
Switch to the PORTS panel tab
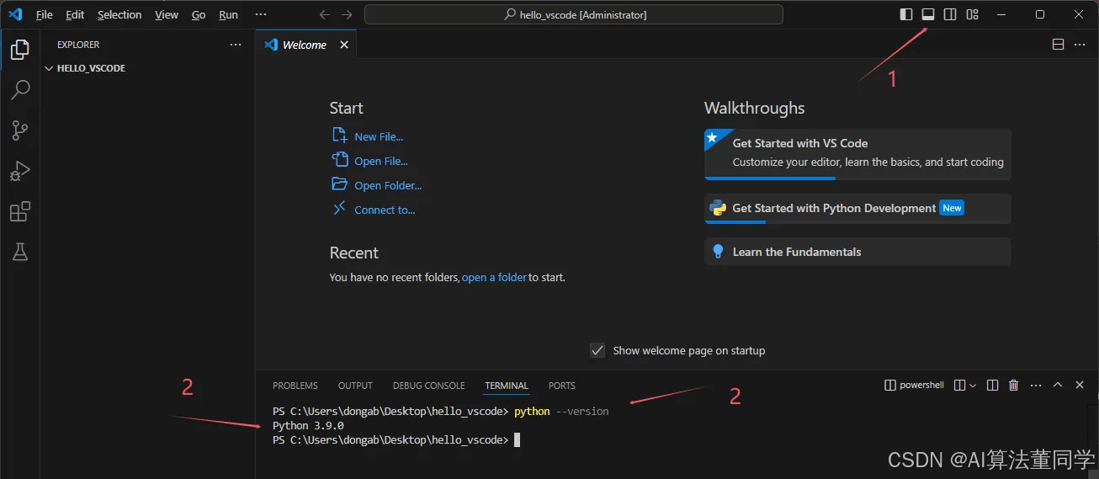(x=562, y=386)
